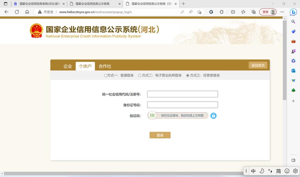
Task: Activate the read aloud icon
Action: click(x=191, y=12)
